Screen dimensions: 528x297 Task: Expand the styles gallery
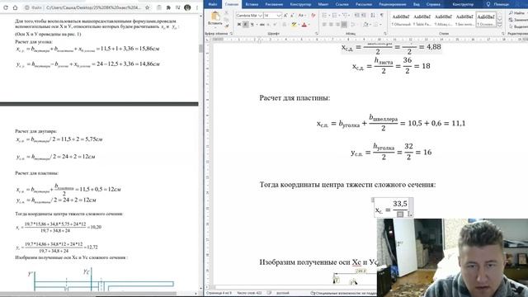point(500,26)
